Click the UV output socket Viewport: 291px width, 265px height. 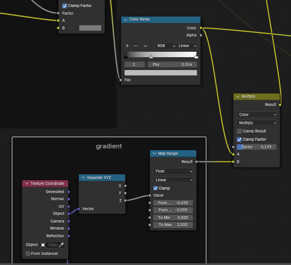pos(69,207)
